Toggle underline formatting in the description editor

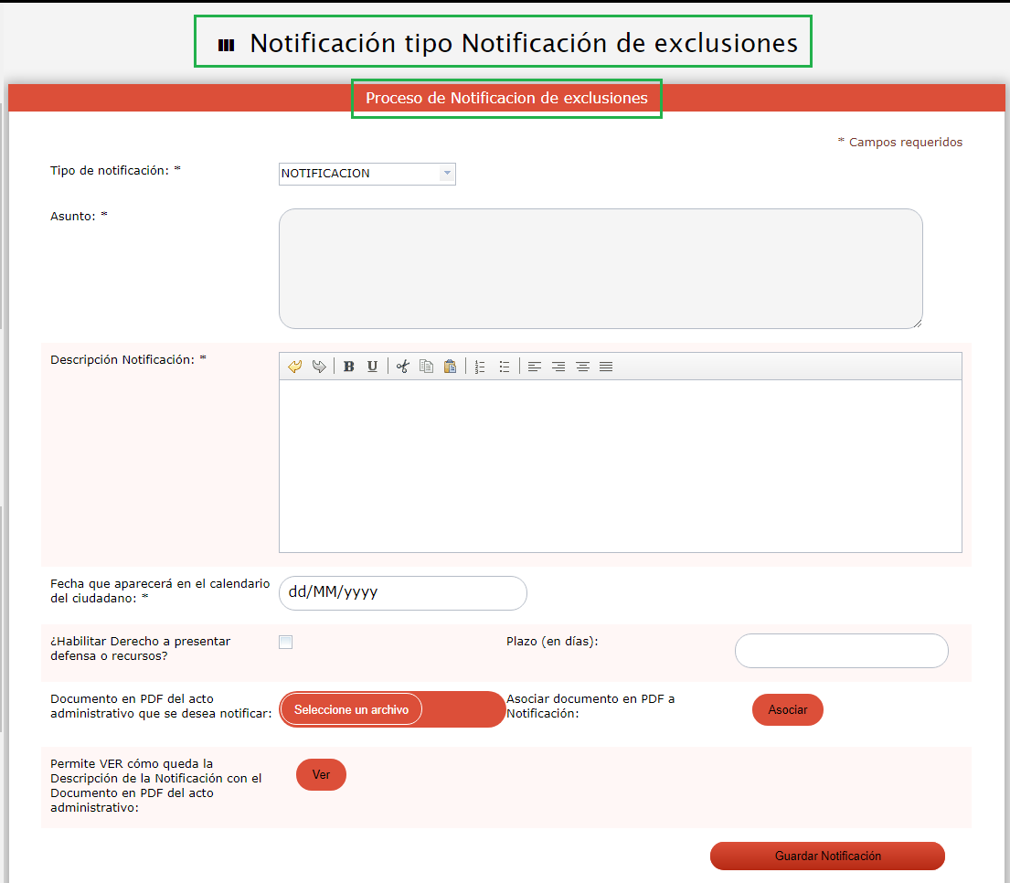click(372, 367)
